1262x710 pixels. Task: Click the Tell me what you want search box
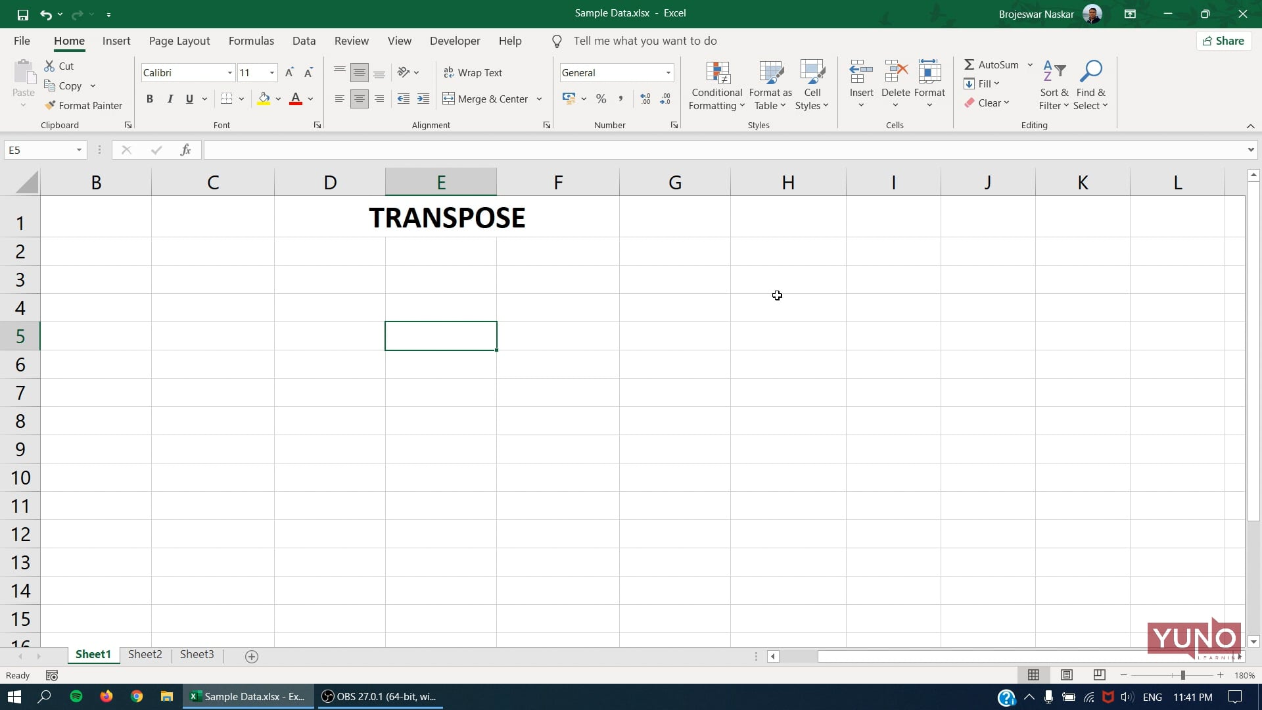tap(645, 41)
